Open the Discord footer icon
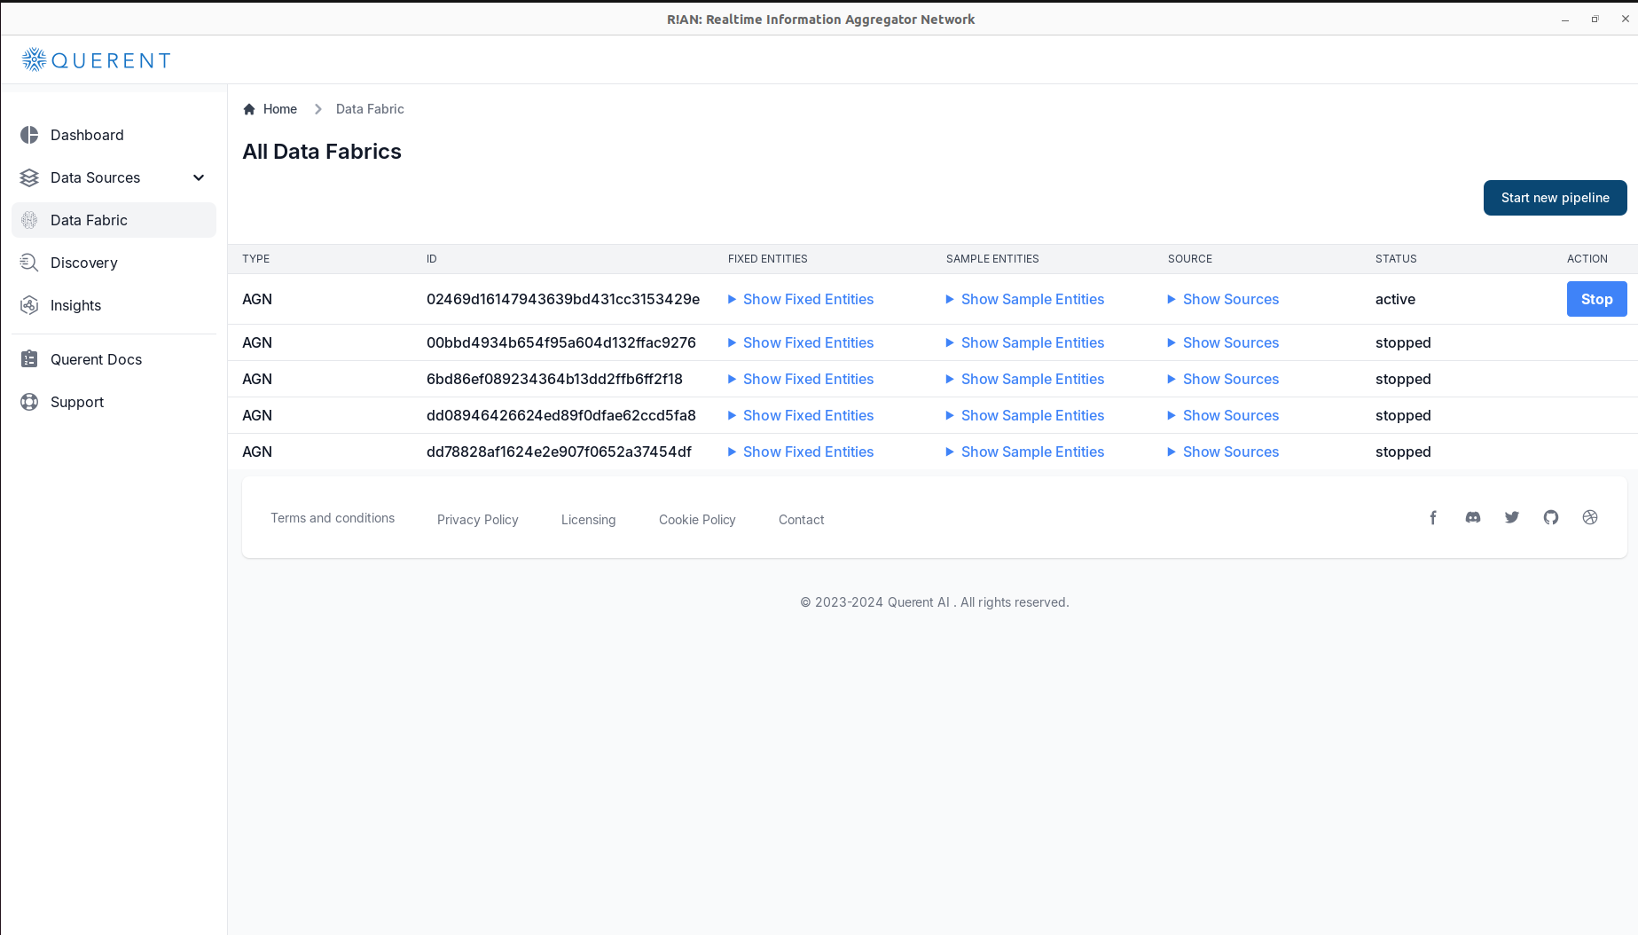 point(1473,517)
